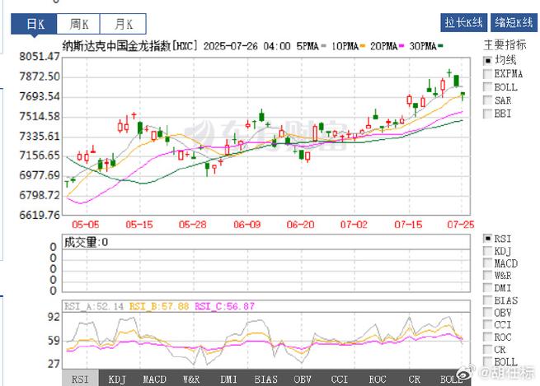This screenshot has width=540, height=386.
Task: Click the 07-02 date axis label
Action: coord(354,225)
